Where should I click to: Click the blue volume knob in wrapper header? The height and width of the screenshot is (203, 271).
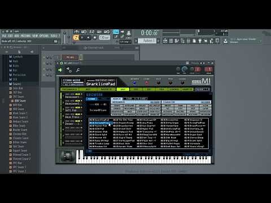pos(185,69)
